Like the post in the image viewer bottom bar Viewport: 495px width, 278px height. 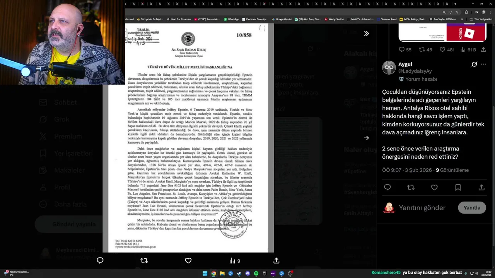[188, 261]
